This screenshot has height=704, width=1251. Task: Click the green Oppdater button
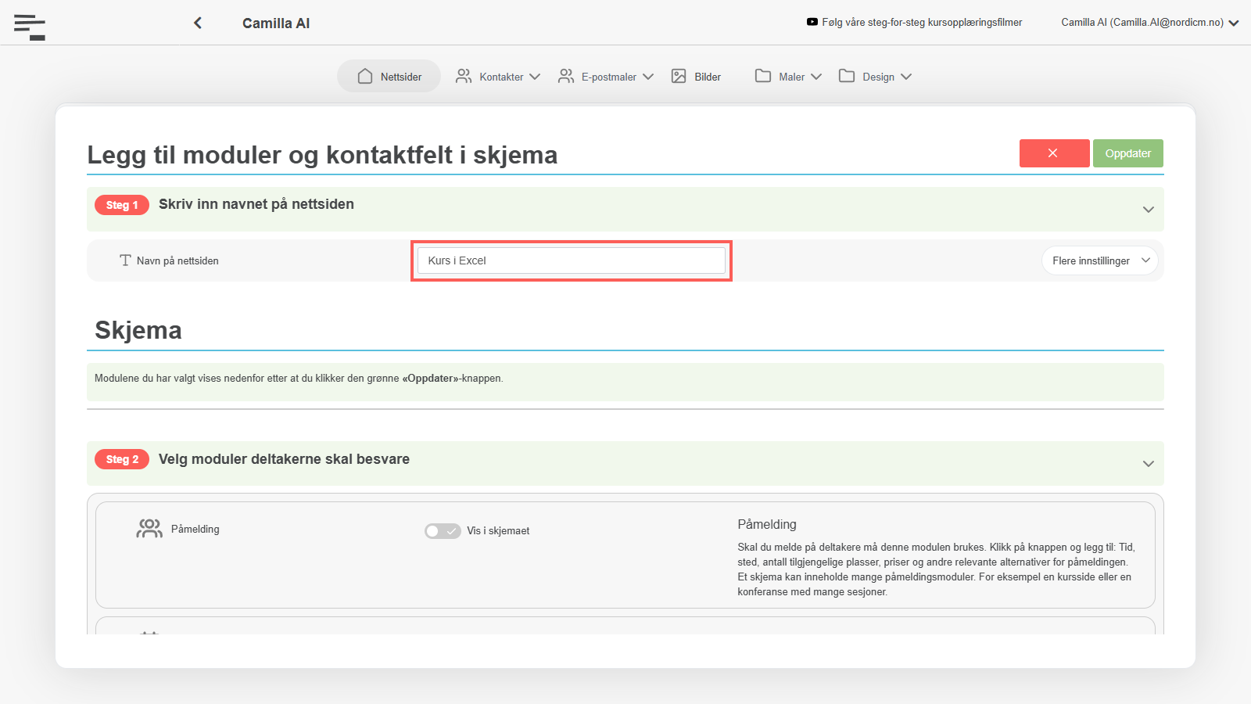click(x=1128, y=153)
